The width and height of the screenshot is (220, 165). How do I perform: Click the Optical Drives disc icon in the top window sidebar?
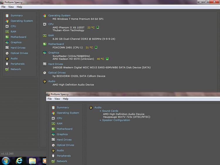coord(7,53)
